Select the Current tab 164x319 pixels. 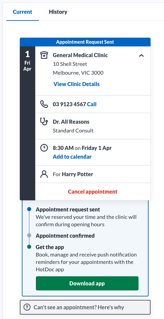pos(22,12)
